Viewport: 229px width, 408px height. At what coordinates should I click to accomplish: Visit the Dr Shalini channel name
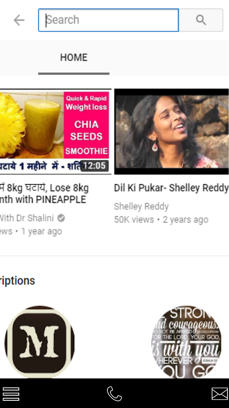tap(27, 218)
